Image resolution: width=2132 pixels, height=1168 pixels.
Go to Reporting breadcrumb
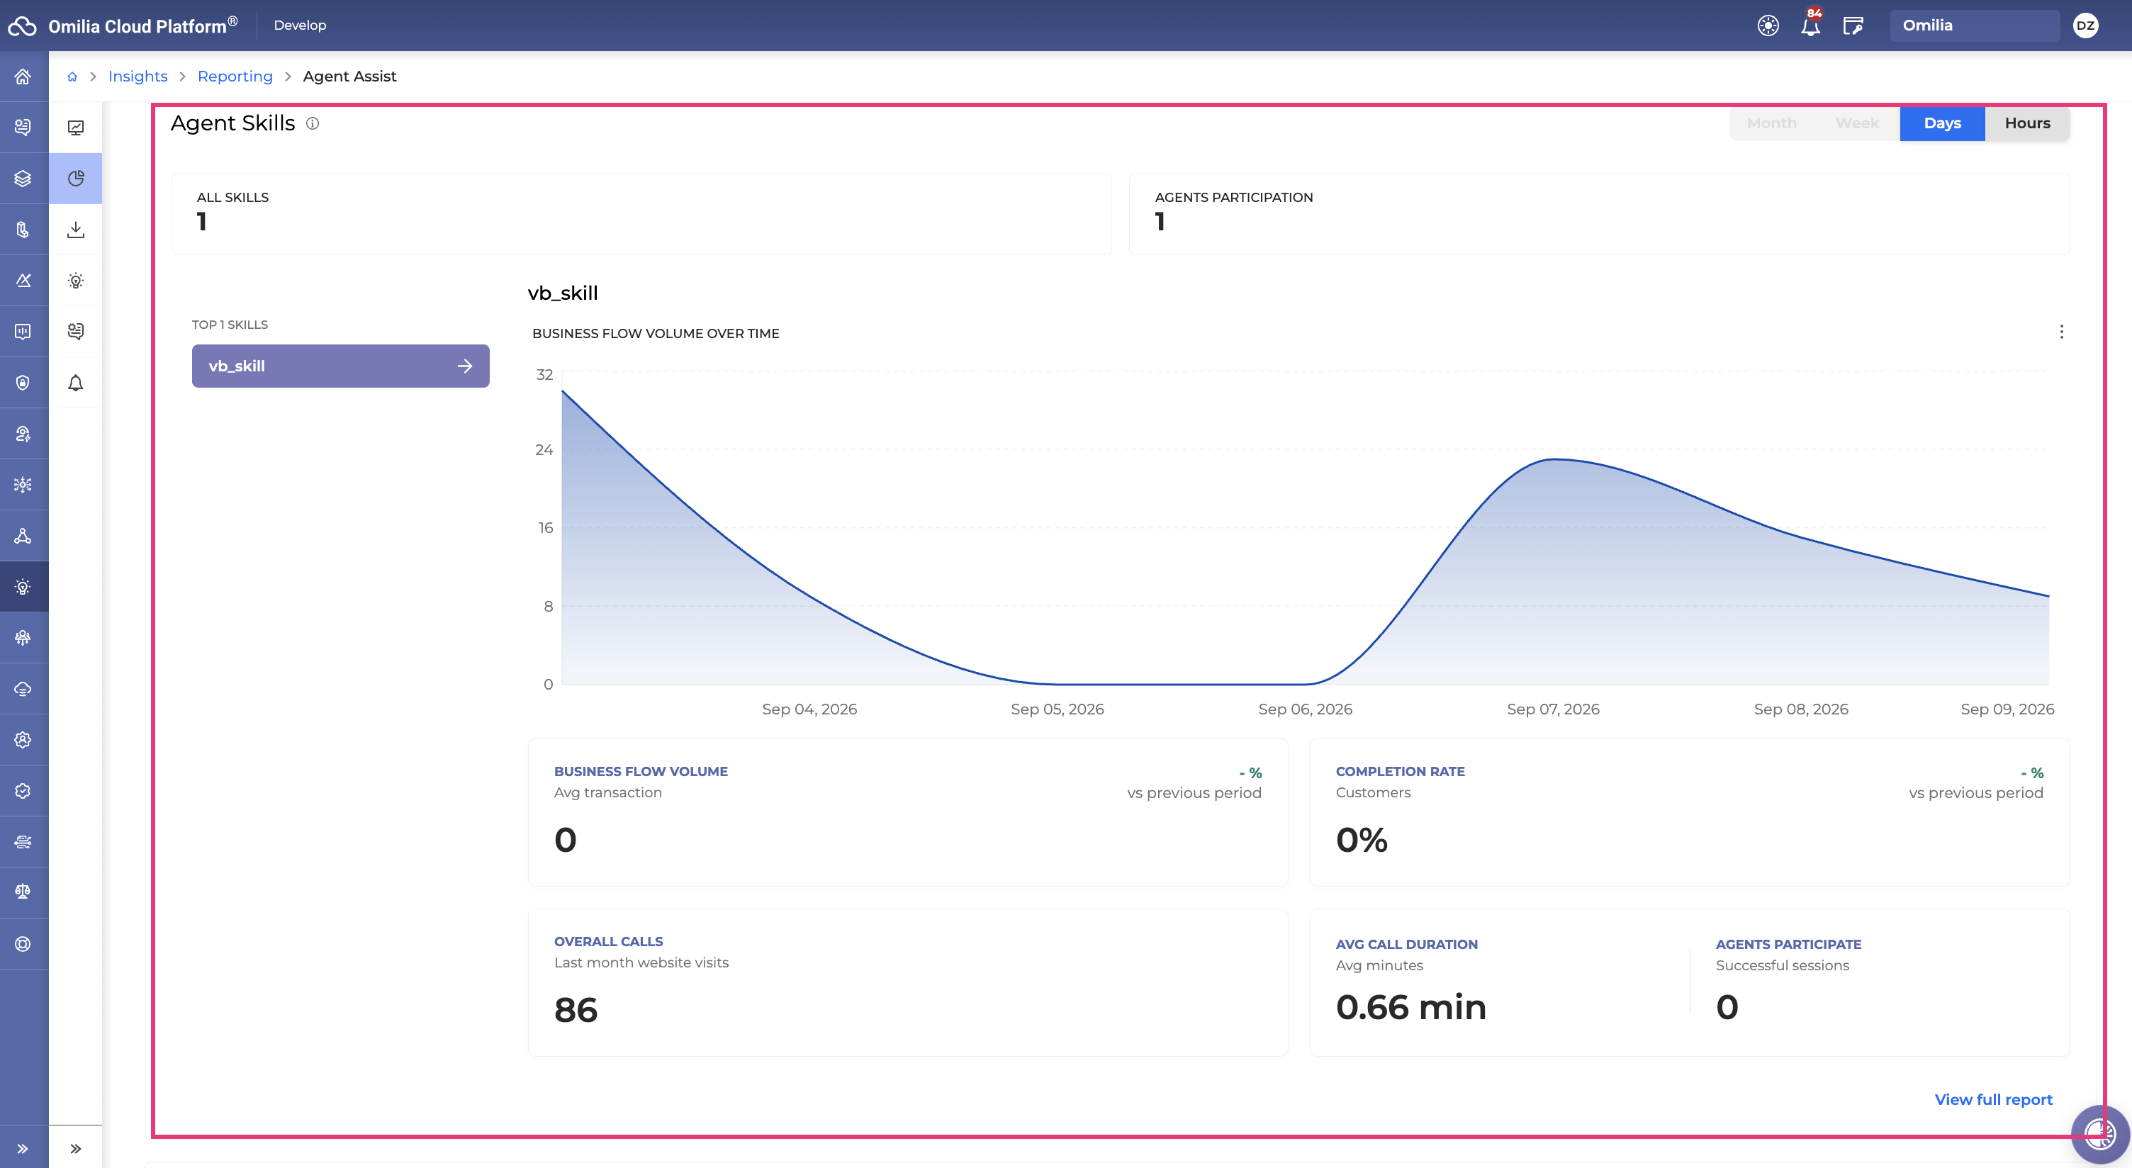point(235,76)
